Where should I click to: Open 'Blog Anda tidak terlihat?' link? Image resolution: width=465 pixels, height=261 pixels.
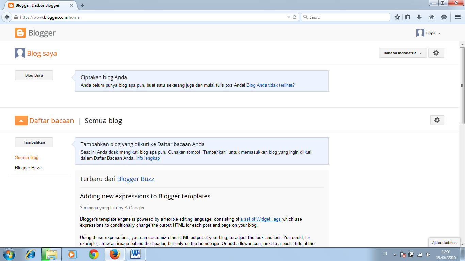271,85
